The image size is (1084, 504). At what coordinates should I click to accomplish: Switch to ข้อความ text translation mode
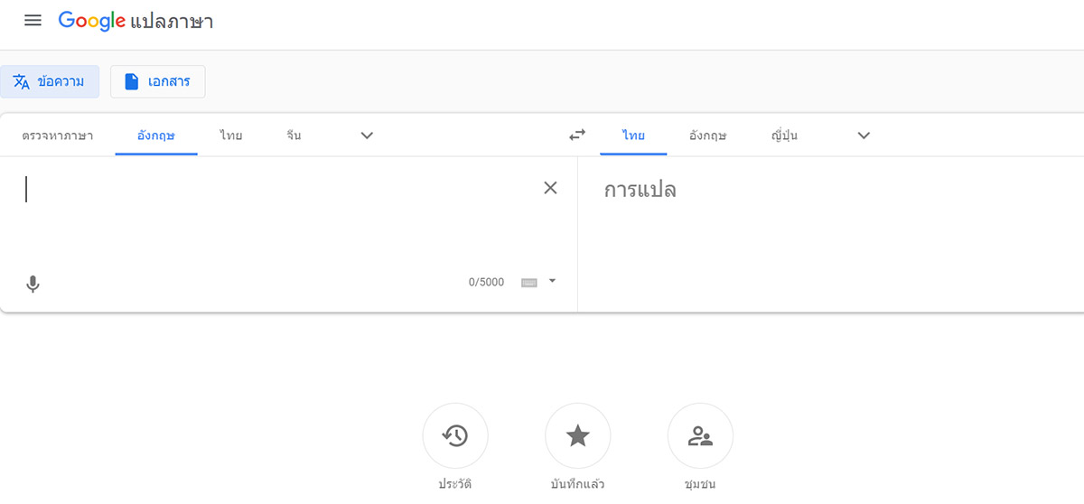pos(50,82)
